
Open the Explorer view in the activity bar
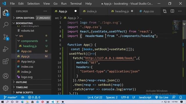(6, 13)
